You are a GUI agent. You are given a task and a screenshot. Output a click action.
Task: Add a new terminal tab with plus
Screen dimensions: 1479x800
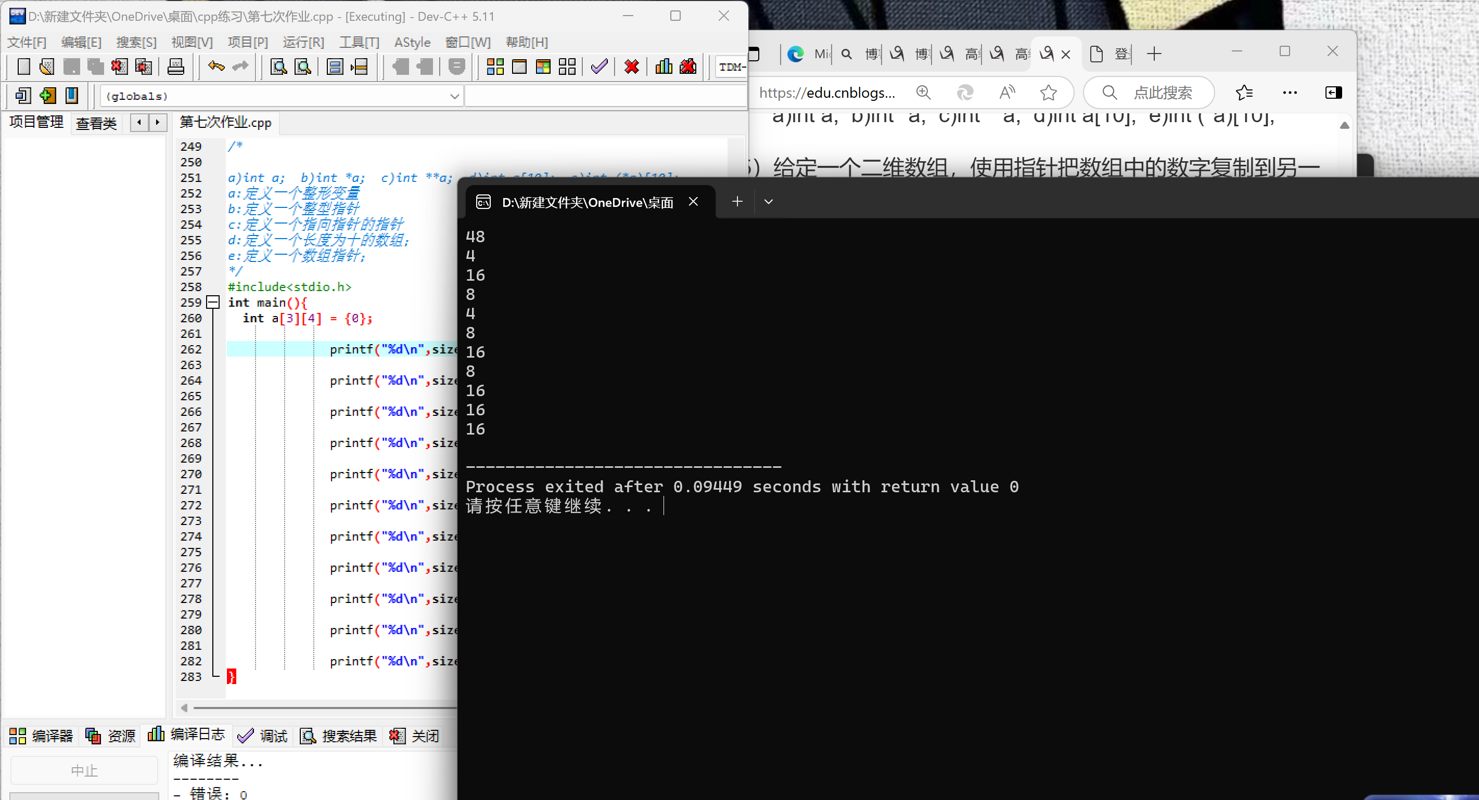click(x=737, y=202)
